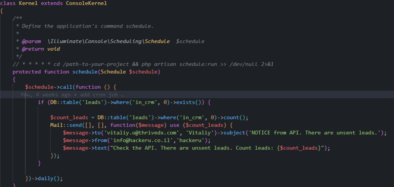Click the 'protected' keyword
Viewport: 394px width, 187px height.
tap(27, 72)
